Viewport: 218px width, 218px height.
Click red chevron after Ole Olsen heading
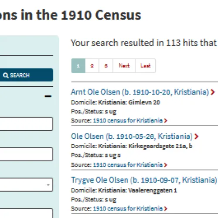tap(196, 136)
